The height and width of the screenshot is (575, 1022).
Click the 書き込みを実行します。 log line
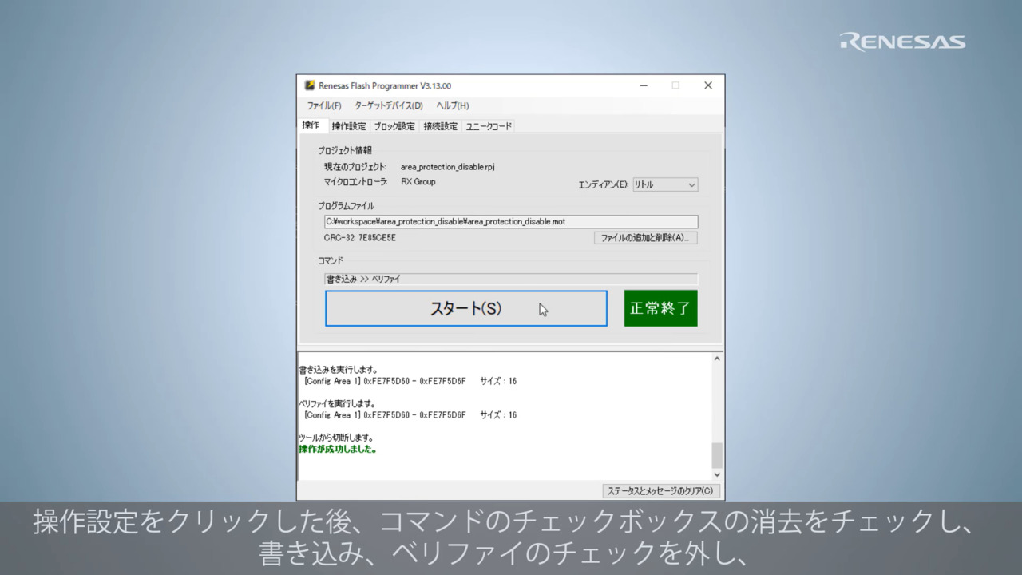click(x=338, y=369)
